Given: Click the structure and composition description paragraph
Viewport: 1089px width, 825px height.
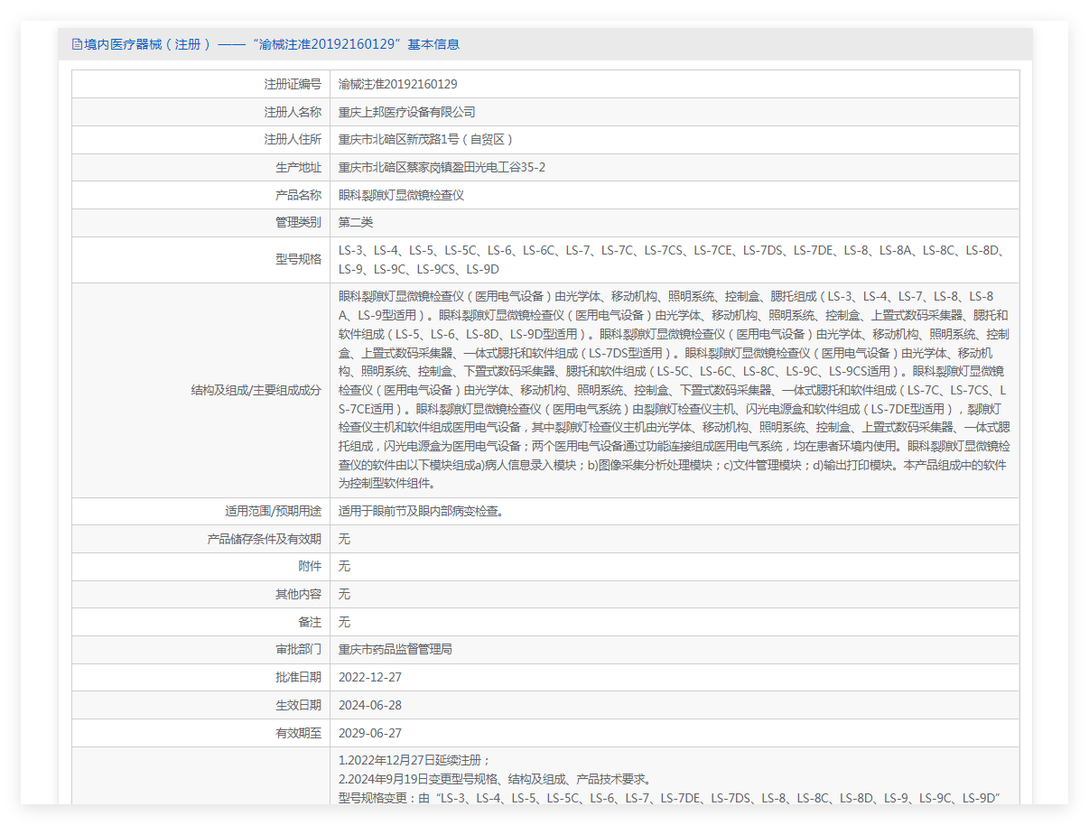Looking at the screenshot, I should pyautogui.click(x=675, y=390).
